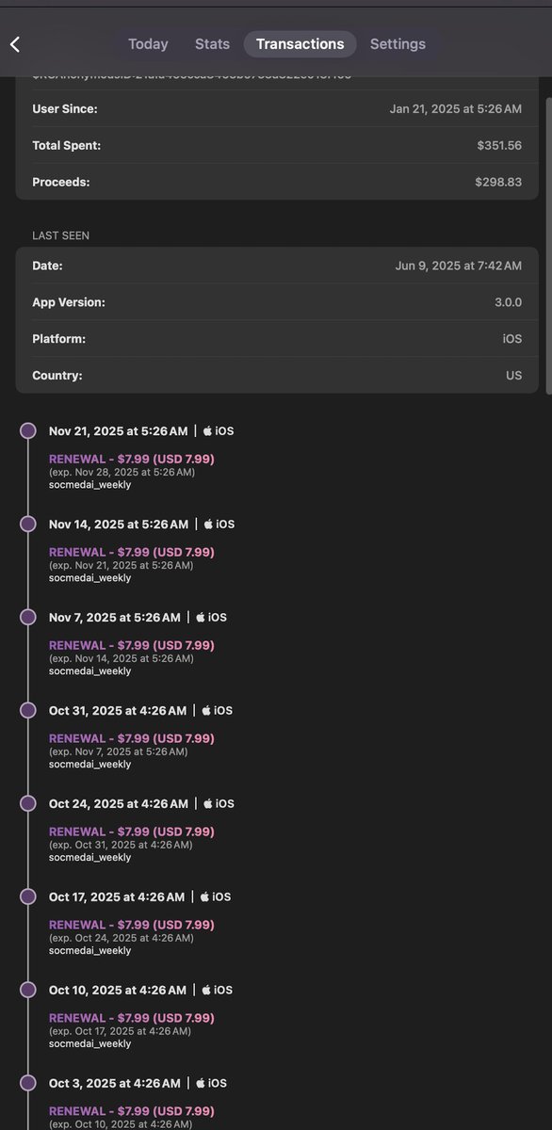The image size is (552, 1130).
Task: Click the Nov 14, 2025 timeline marker
Action: [28, 524]
